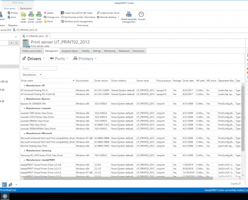
Task: Sort by Driver name column header
Action: (x=48, y=80)
